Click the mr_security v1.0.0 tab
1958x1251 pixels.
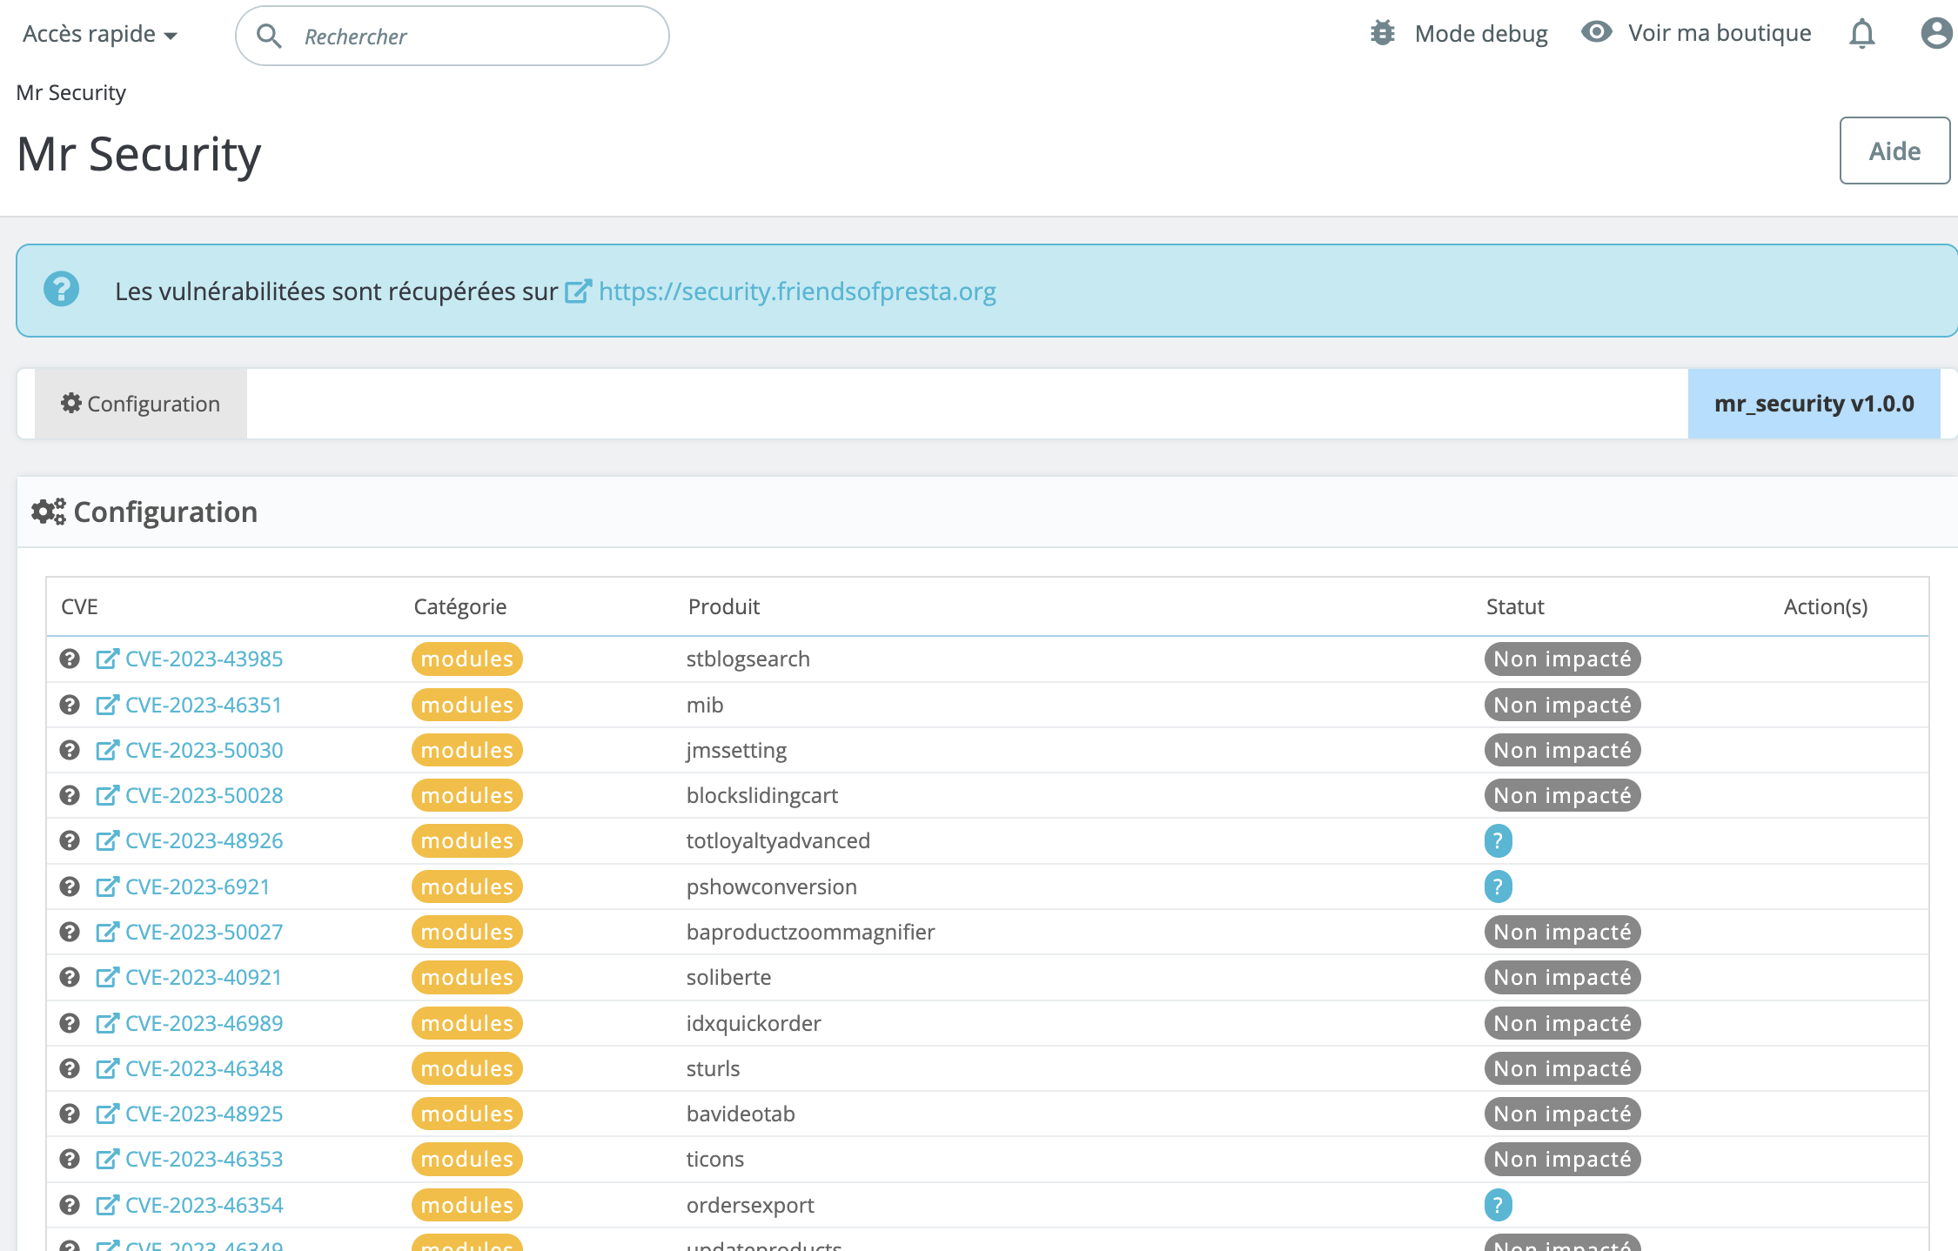click(x=1814, y=404)
